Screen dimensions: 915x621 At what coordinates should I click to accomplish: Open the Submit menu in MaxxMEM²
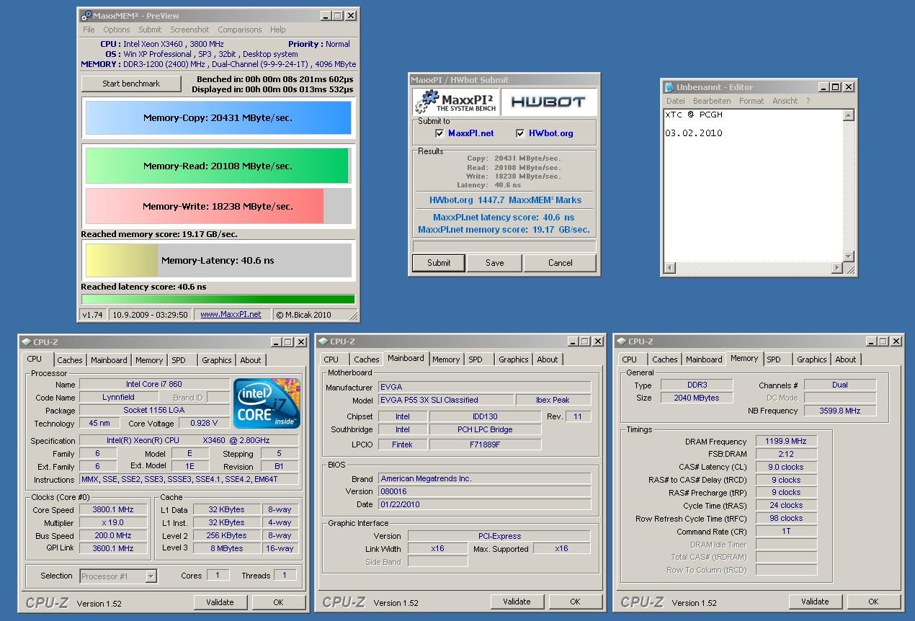(150, 30)
